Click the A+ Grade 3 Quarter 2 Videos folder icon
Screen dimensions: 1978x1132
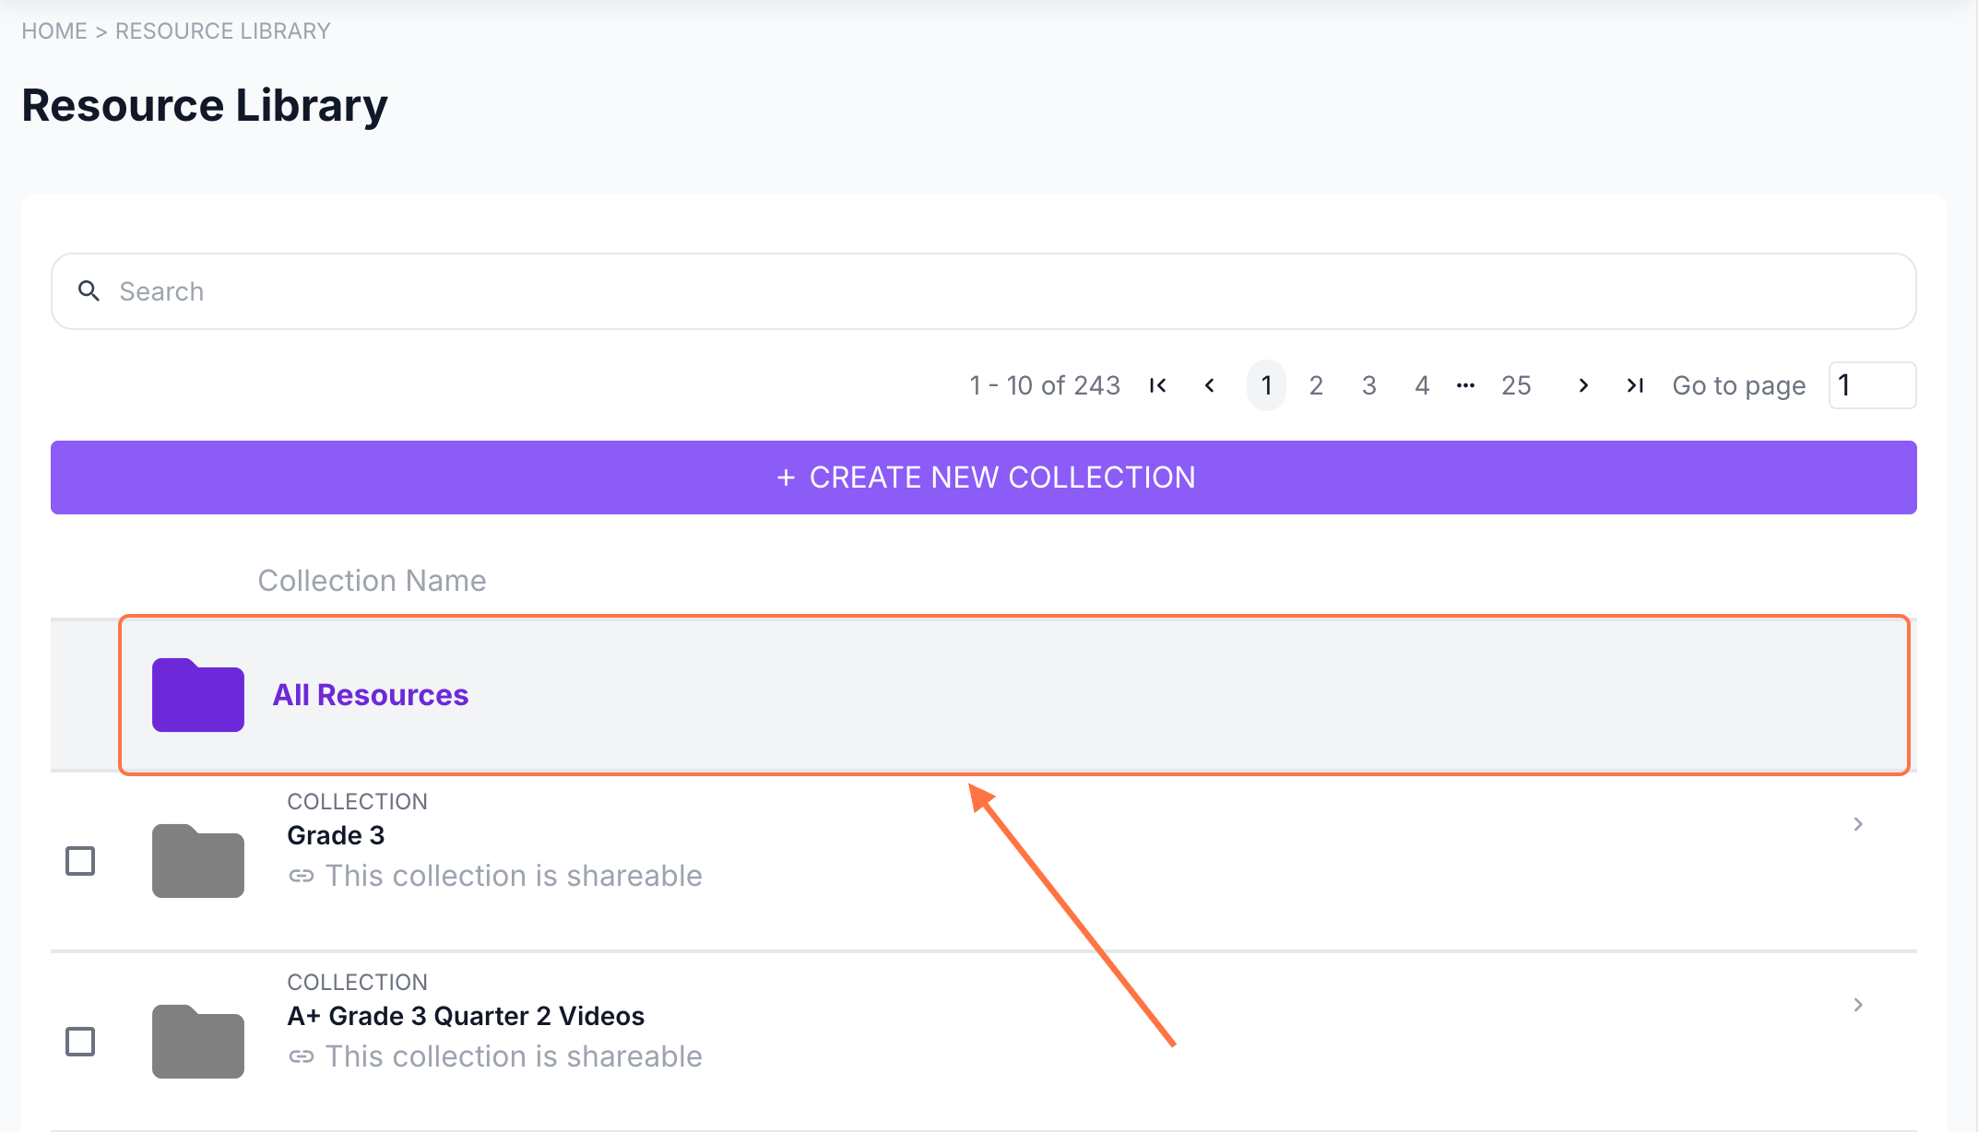pyautogui.click(x=197, y=1042)
